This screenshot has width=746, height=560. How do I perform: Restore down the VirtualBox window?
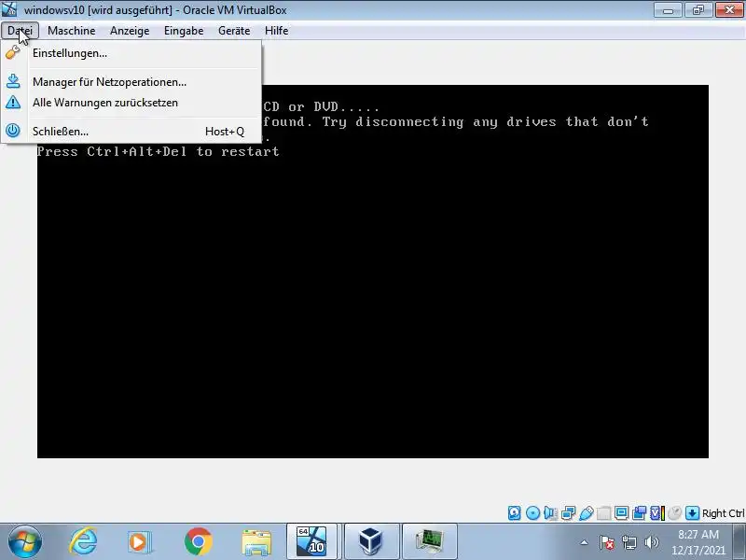click(x=698, y=10)
